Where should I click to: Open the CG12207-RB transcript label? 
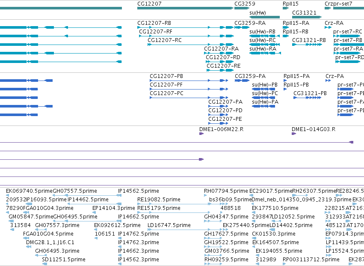[154, 23]
